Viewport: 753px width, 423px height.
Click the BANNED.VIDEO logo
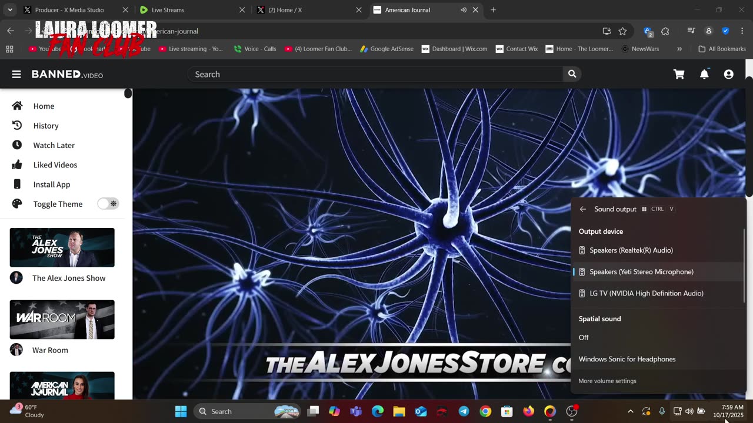[x=67, y=74]
